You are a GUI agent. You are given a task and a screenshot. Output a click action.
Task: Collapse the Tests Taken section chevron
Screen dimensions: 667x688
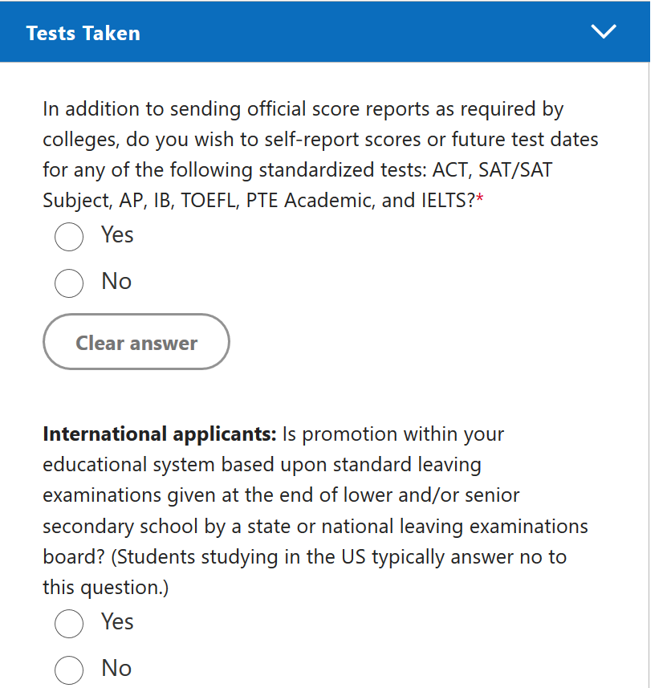pos(603,32)
